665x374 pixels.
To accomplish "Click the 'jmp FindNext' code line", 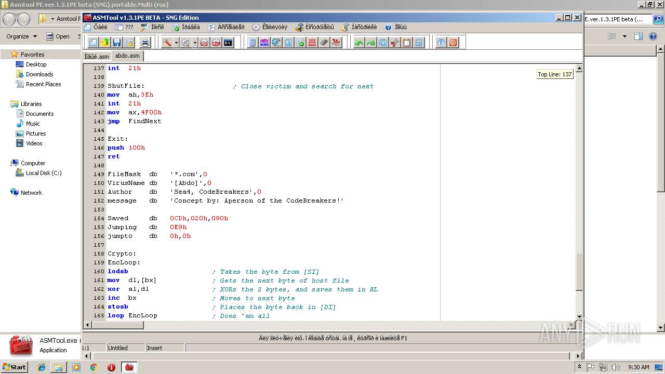I will point(135,121).
